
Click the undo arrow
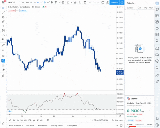(94, 2)
